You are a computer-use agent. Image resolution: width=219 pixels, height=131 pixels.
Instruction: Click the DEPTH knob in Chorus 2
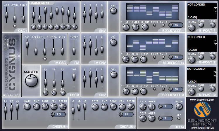click(131, 107)
